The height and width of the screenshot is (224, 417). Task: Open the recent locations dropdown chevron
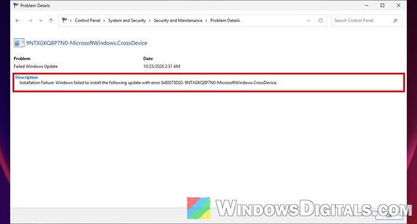tap(41, 20)
